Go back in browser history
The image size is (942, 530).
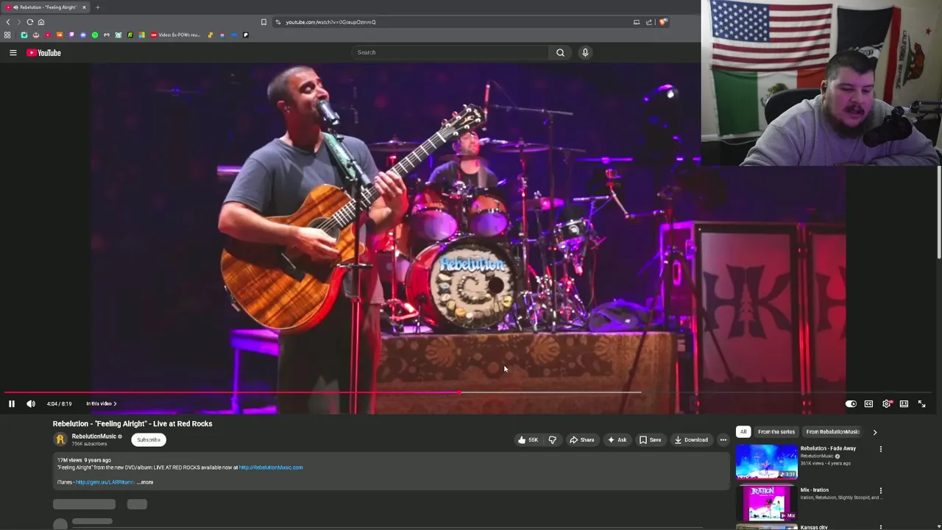(8, 22)
